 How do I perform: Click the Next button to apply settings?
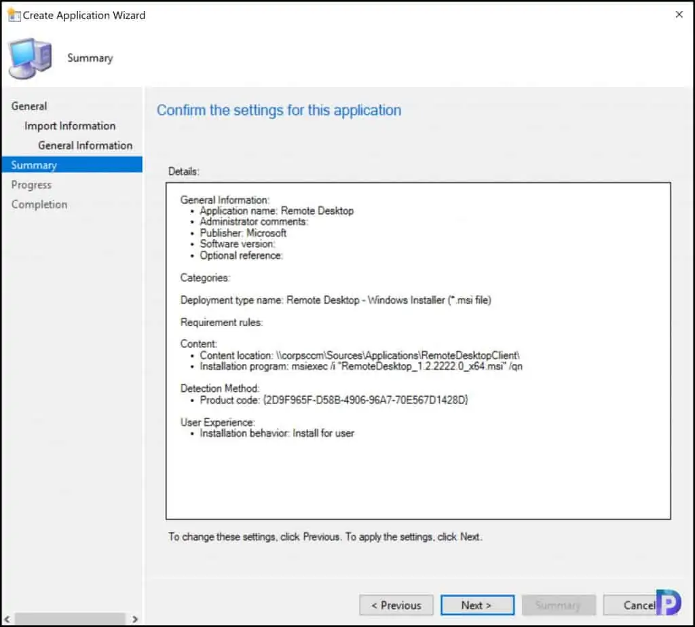(477, 605)
